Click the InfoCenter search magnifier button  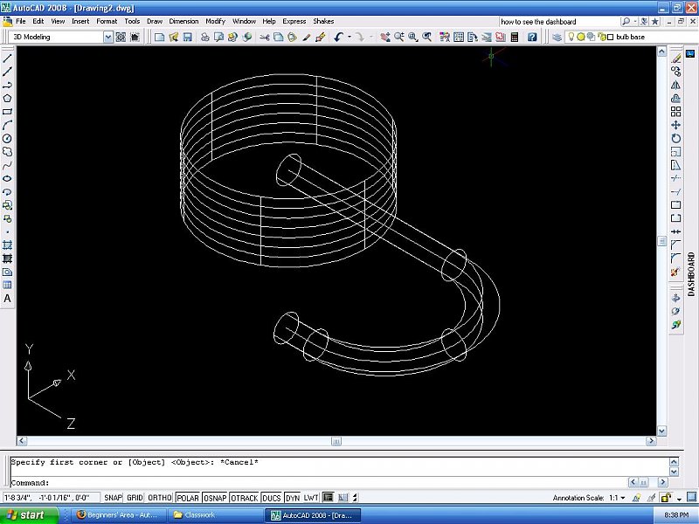coord(626,21)
